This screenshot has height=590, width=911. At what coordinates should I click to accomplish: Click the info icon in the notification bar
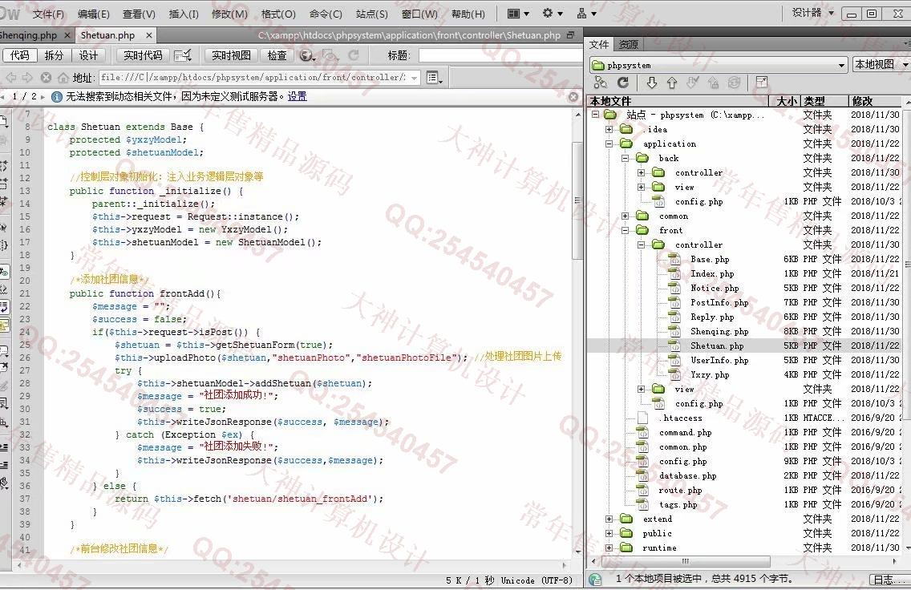point(56,96)
